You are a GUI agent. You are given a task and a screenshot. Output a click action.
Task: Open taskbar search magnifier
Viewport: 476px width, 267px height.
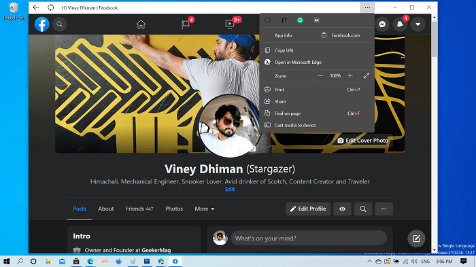[20, 262]
